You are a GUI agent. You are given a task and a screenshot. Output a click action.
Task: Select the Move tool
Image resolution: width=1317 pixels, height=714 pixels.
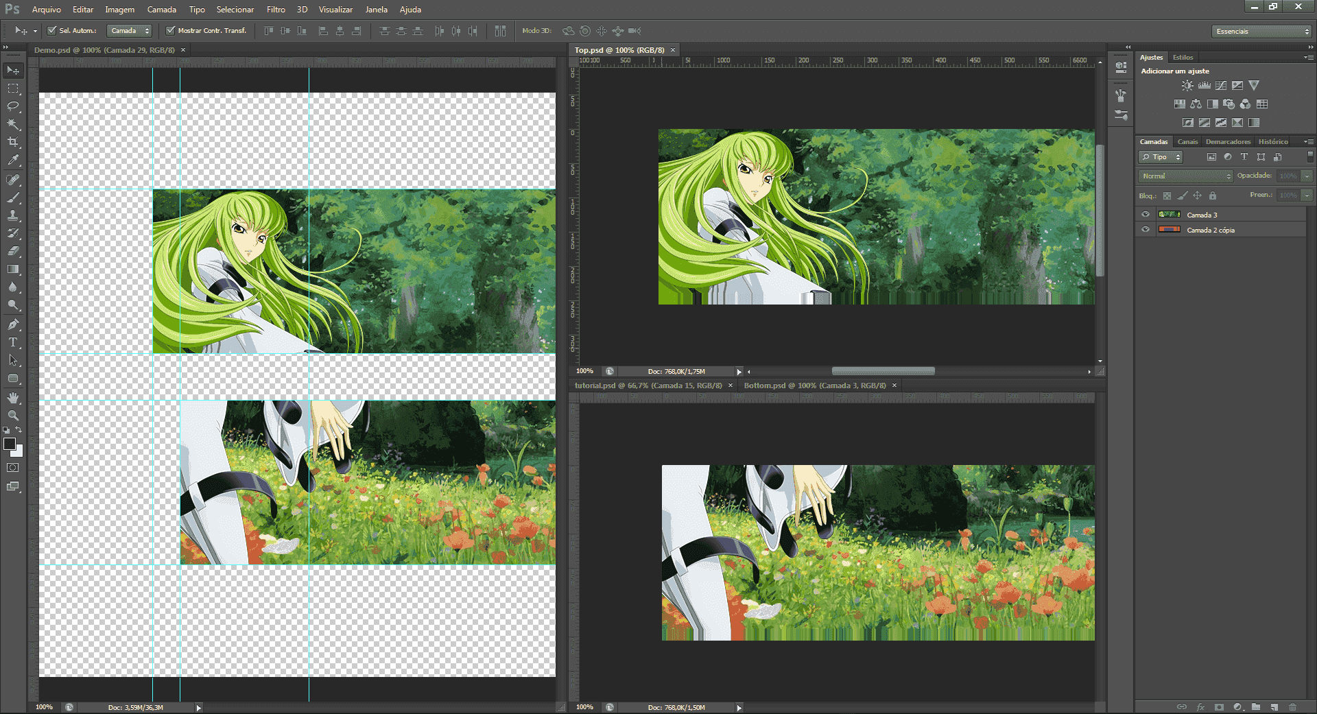tap(13, 71)
